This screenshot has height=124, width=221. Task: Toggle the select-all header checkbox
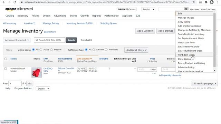(6, 59)
